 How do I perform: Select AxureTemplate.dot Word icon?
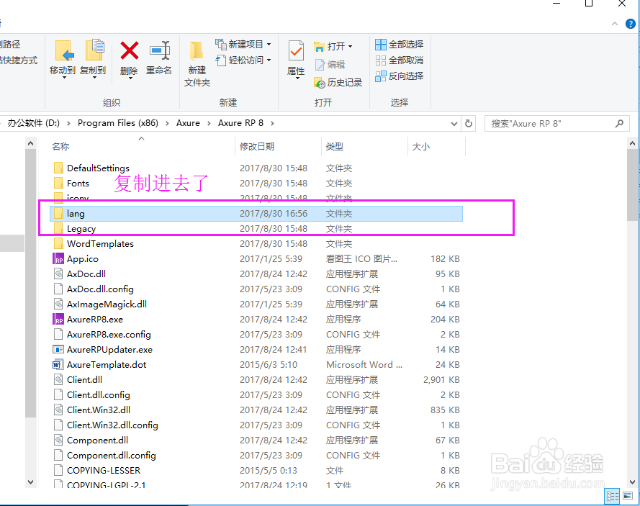[x=58, y=364]
